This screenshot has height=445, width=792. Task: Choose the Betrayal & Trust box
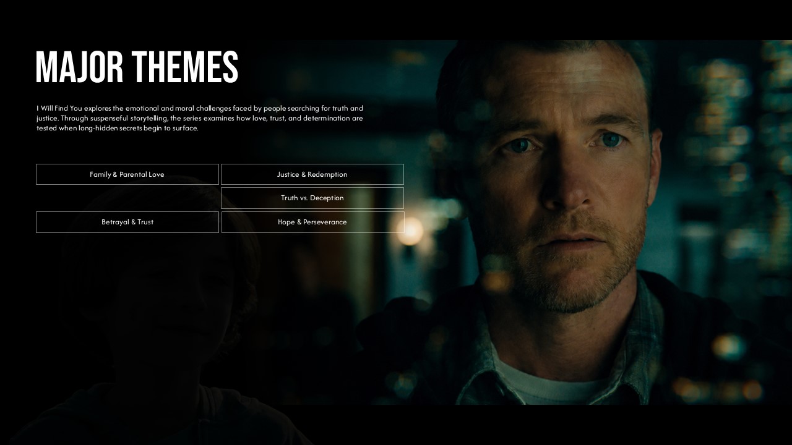127,222
